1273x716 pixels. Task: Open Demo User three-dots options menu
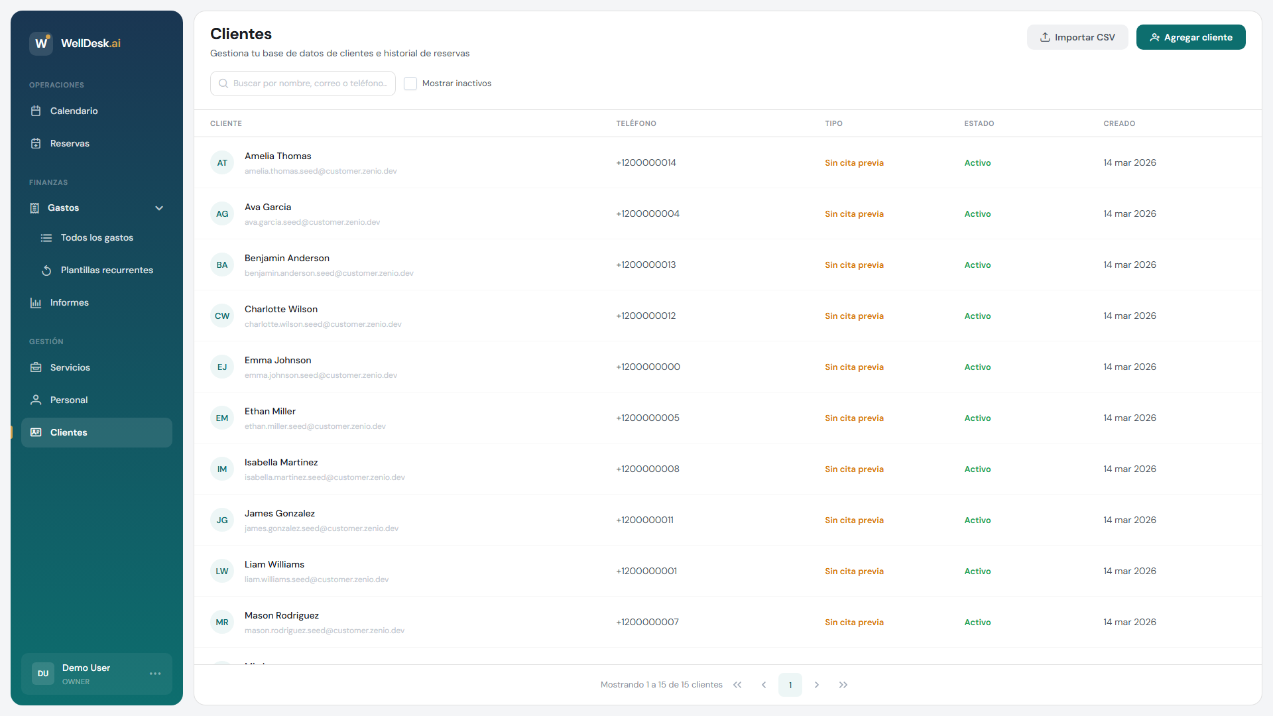point(155,674)
